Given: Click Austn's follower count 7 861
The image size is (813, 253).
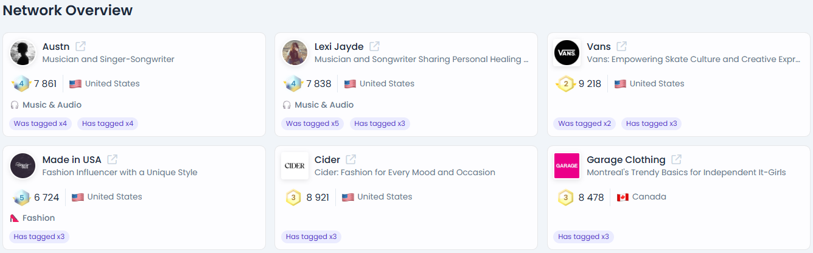Looking at the screenshot, I should click(45, 84).
